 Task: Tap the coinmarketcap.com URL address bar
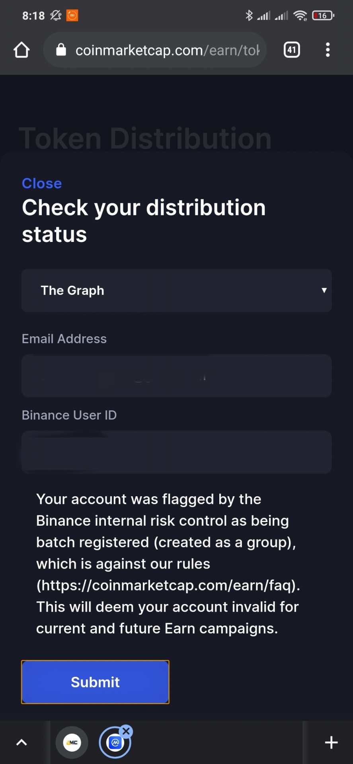(x=167, y=51)
